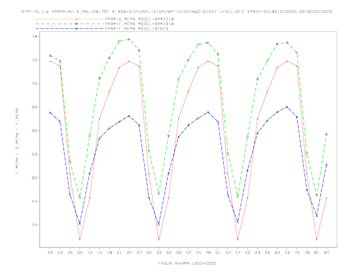
Task: Click green NAM circle marker at hour 84
Action: coord(327,134)
